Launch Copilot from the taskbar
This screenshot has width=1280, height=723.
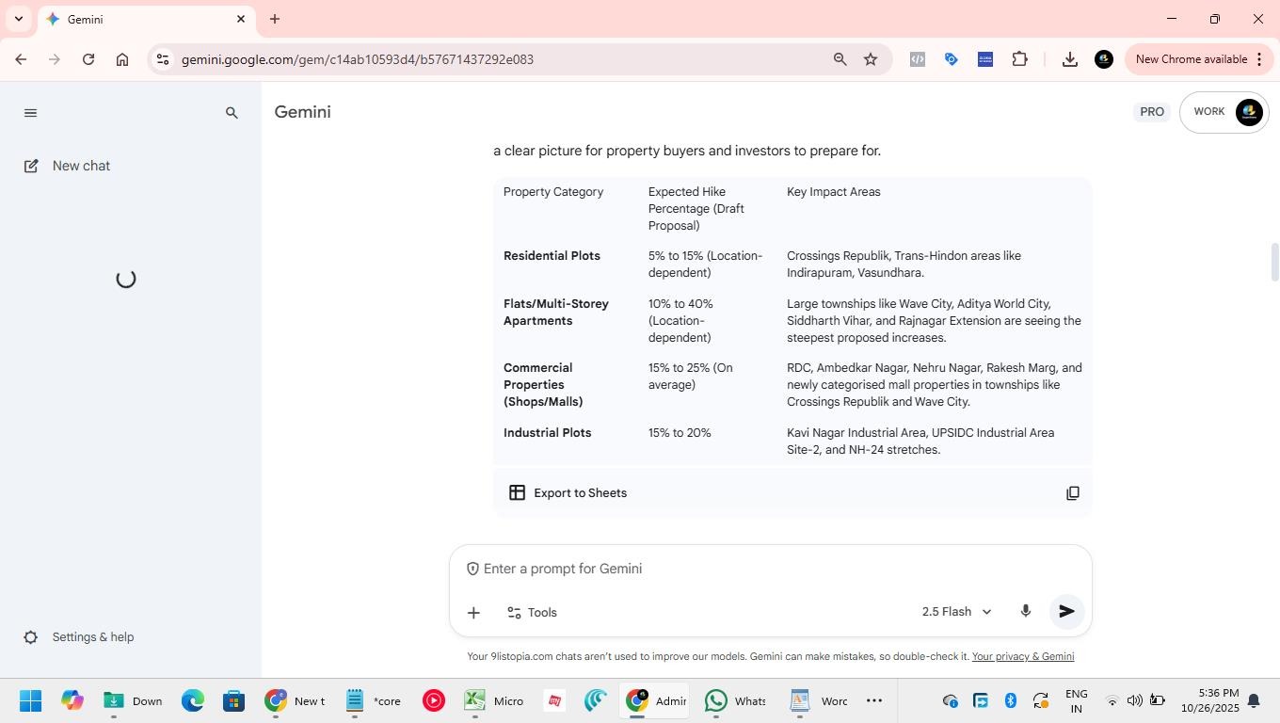pyautogui.click(x=72, y=701)
